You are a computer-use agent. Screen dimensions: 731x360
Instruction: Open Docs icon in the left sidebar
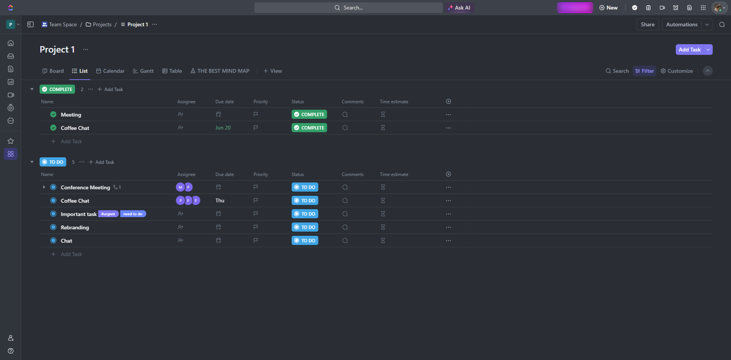pos(11,69)
